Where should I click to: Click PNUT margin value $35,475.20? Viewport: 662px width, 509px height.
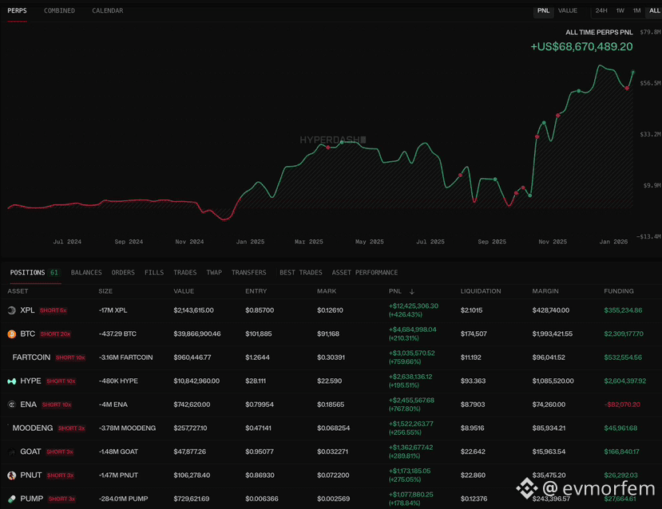[549, 475]
